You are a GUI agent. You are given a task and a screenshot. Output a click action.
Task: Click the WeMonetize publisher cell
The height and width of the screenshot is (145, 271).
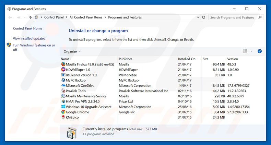[128, 75]
